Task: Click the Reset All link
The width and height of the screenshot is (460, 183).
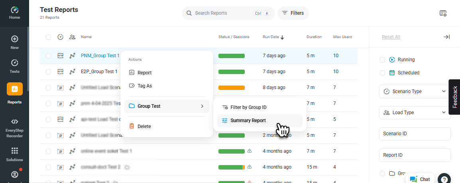Action: [x=391, y=37]
